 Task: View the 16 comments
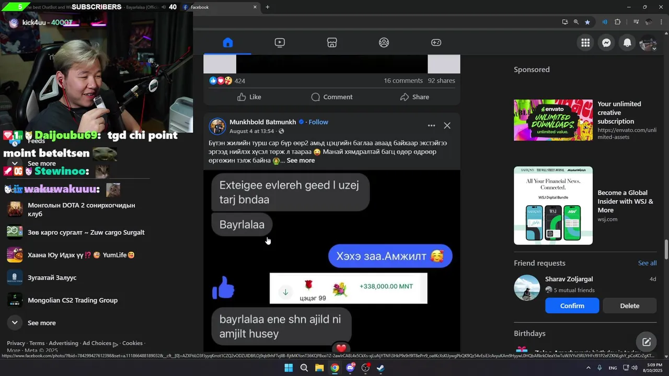tap(403, 80)
